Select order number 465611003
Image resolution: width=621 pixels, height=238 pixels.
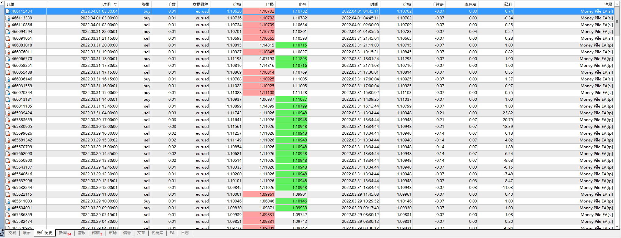[x=22, y=201]
